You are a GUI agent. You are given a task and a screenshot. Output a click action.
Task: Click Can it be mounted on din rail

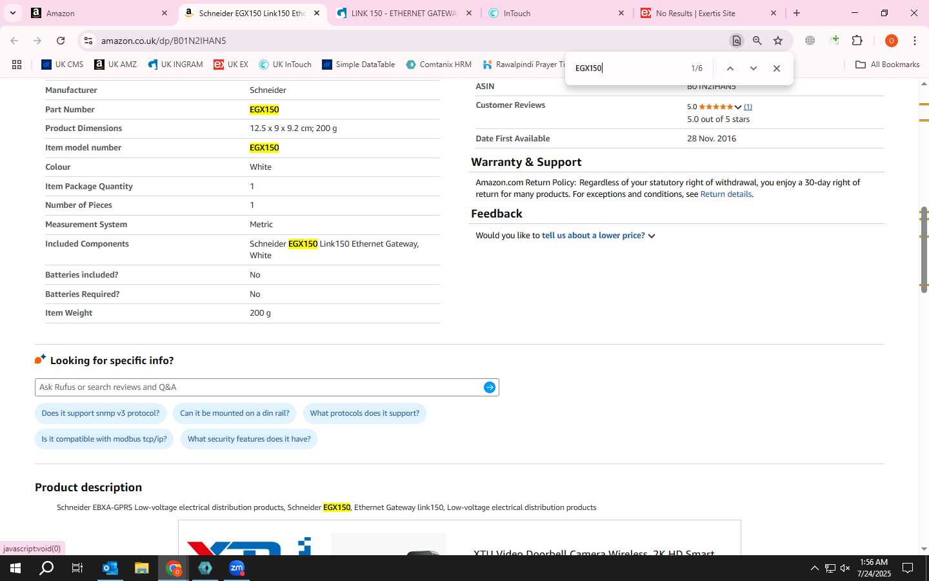(x=235, y=413)
